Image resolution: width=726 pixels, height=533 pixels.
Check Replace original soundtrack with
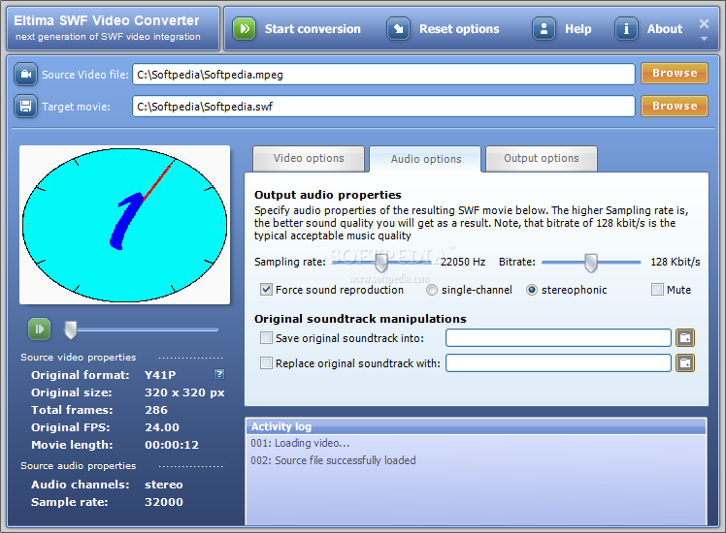pos(266,362)
